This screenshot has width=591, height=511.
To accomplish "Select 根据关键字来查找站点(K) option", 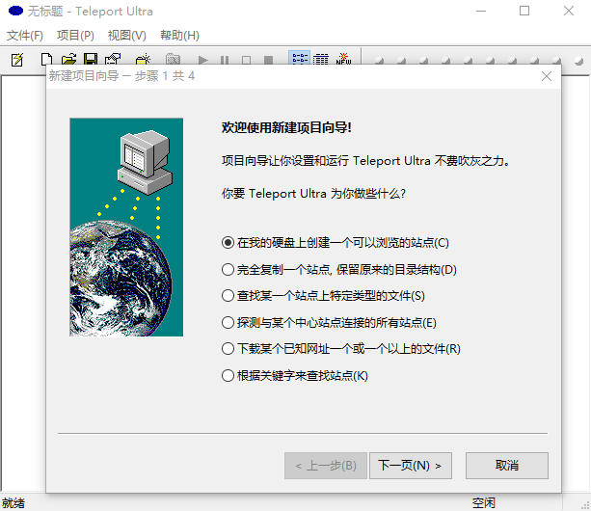I will pyautogui.click(x=295, y=376).
